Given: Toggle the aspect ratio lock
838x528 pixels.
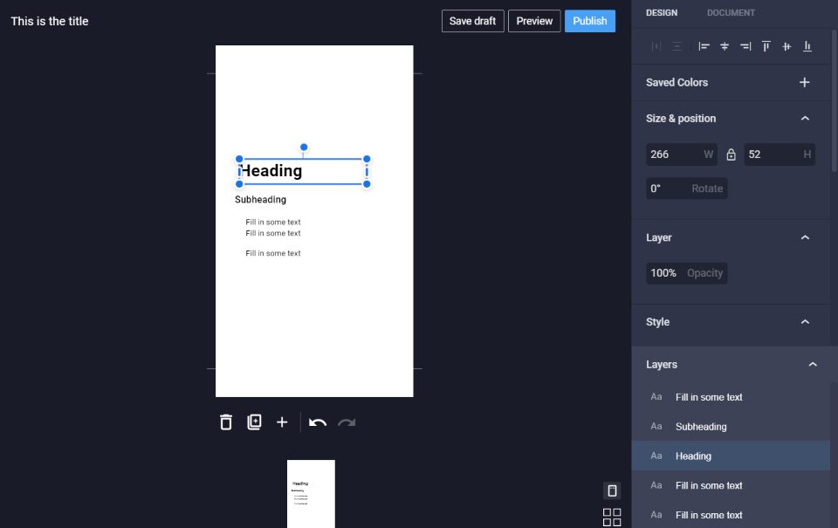Looking at the screenshot, I should coord(732,154).
